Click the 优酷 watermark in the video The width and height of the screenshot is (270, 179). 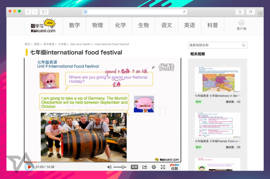tap(166, 67)
